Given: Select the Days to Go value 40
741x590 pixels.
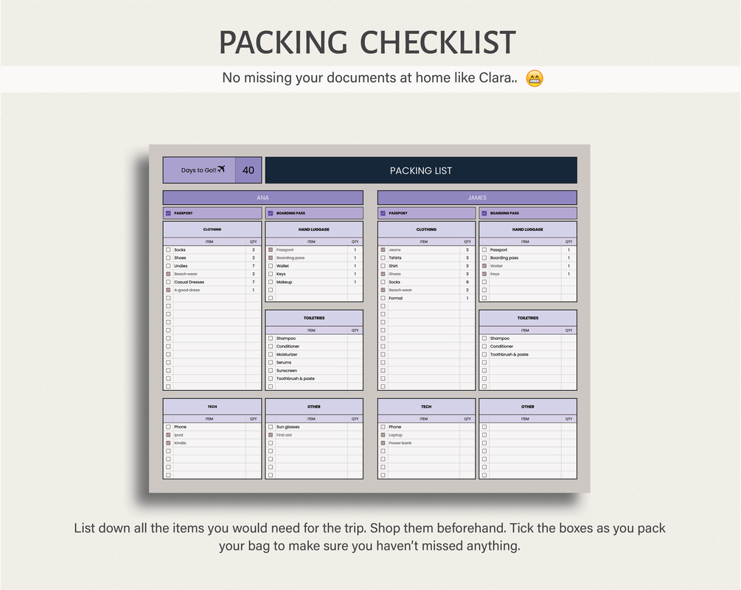Looking at the screenshot, I should [248, 170].
